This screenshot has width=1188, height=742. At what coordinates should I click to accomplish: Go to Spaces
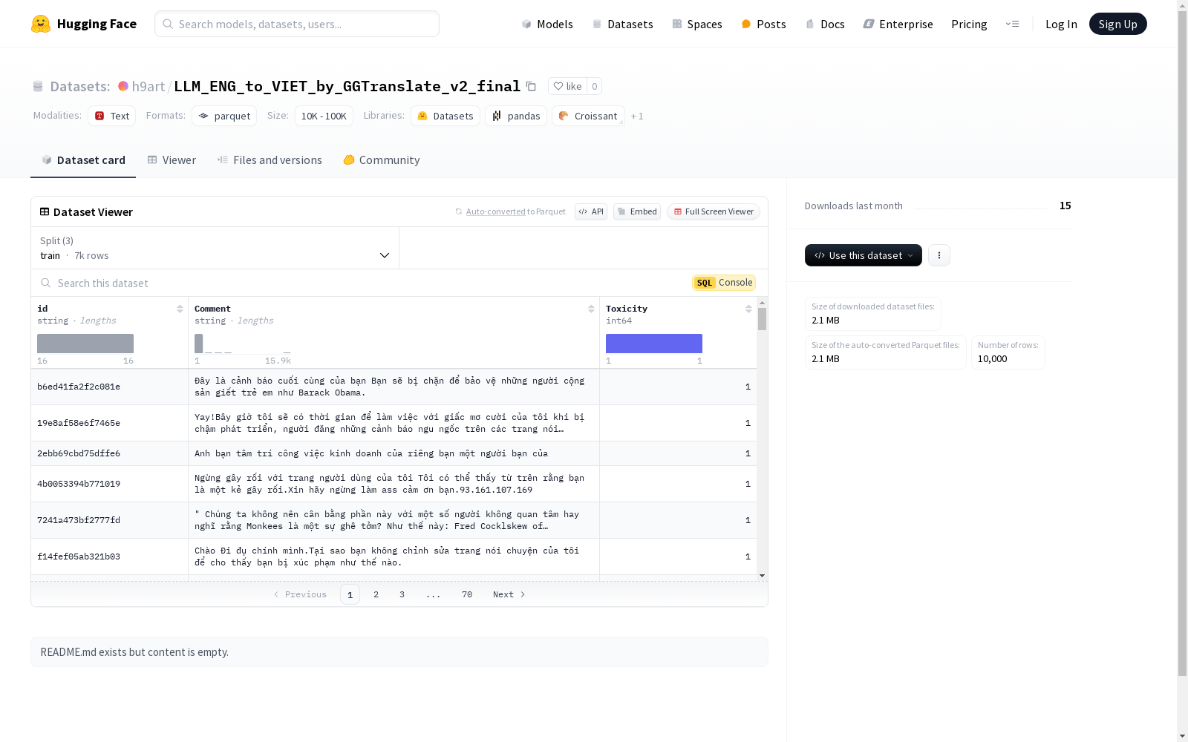(697, 24)
